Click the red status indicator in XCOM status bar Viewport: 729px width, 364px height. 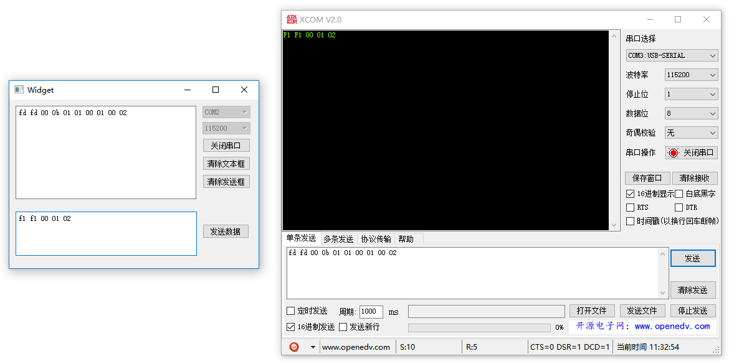(x=293, y=347)
